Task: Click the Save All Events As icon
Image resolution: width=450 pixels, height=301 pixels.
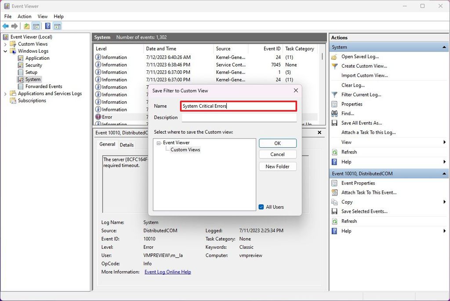Action: (335, 123)
